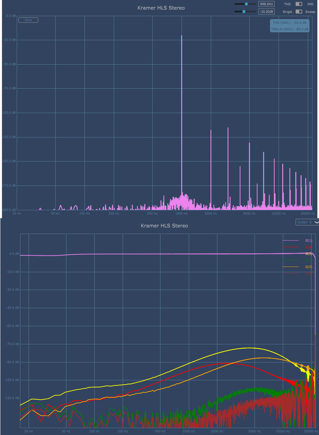Adjust the level slider next to -20.00dB
Screen dimensions: 319x435
[x=245, y=12]
